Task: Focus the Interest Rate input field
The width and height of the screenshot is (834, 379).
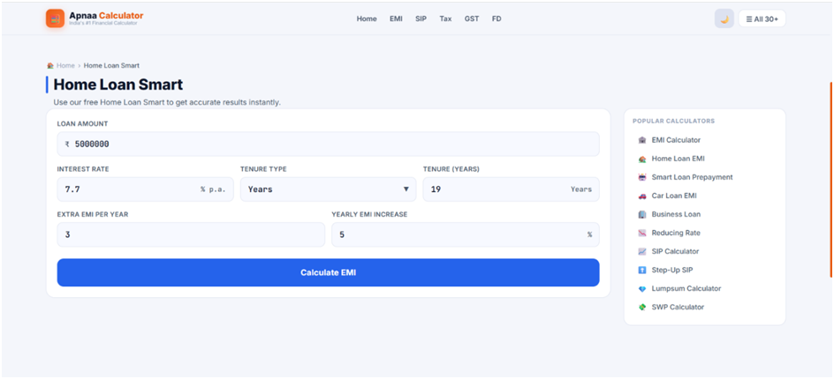Action: point(145,189)
